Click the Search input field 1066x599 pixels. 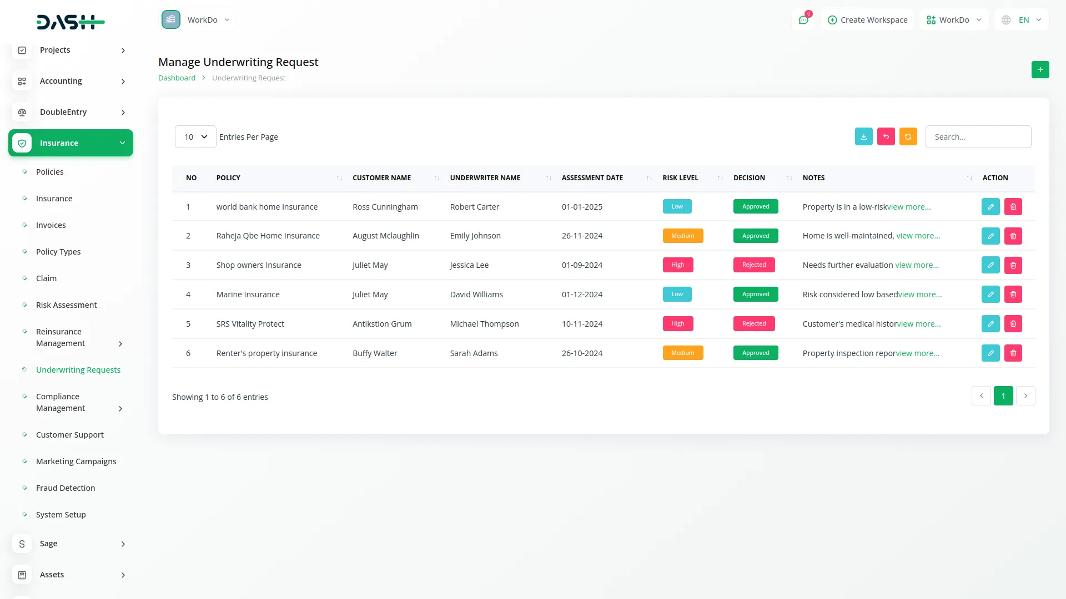click(x=978, y=136)
